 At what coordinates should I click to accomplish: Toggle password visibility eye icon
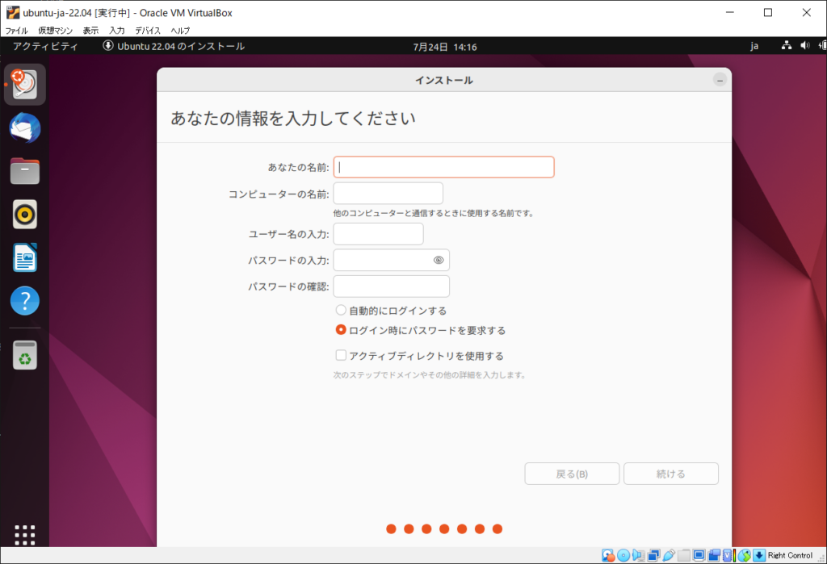pos(439,260)
